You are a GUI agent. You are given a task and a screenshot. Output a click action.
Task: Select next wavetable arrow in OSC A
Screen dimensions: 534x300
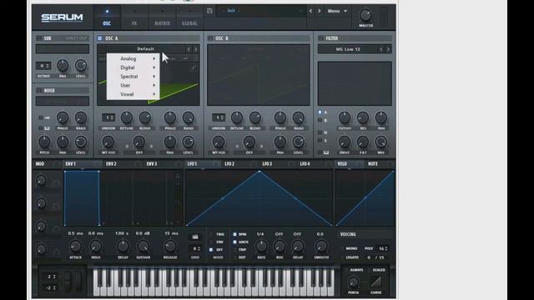195,49
